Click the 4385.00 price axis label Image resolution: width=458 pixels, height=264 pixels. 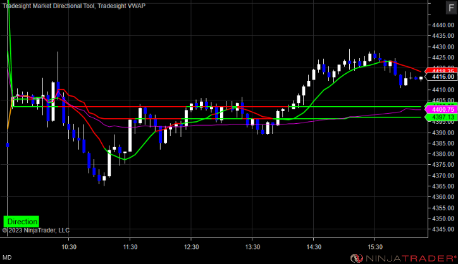[x=443, y=143]
